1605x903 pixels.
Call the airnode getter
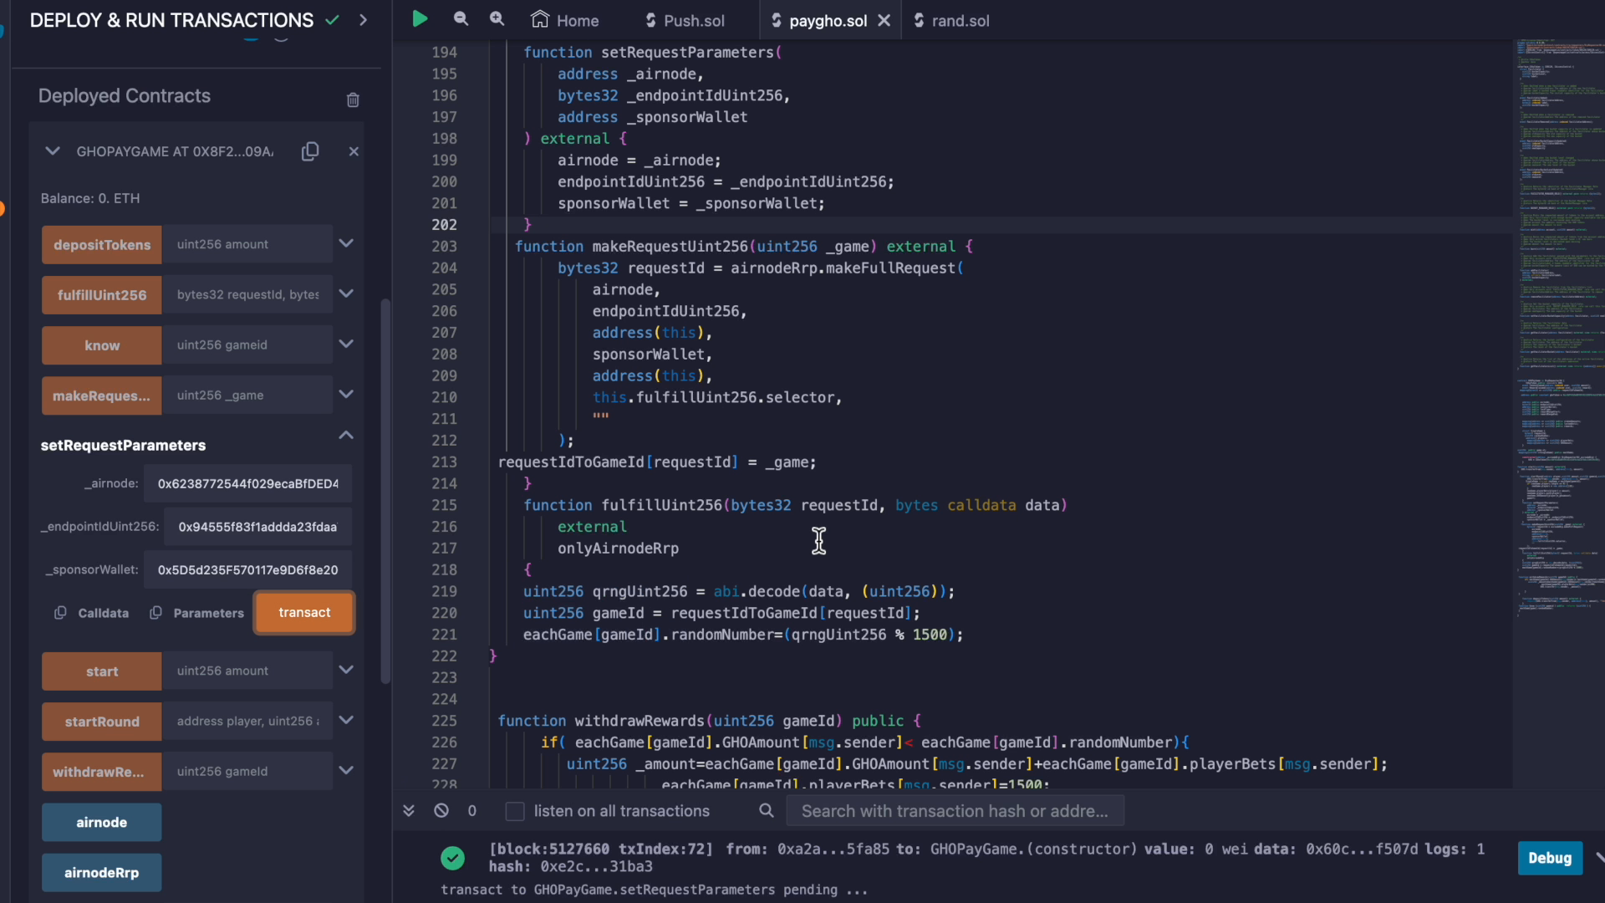click(102, 822)
